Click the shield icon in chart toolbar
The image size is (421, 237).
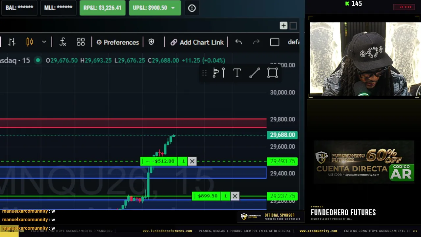point(151,42)
